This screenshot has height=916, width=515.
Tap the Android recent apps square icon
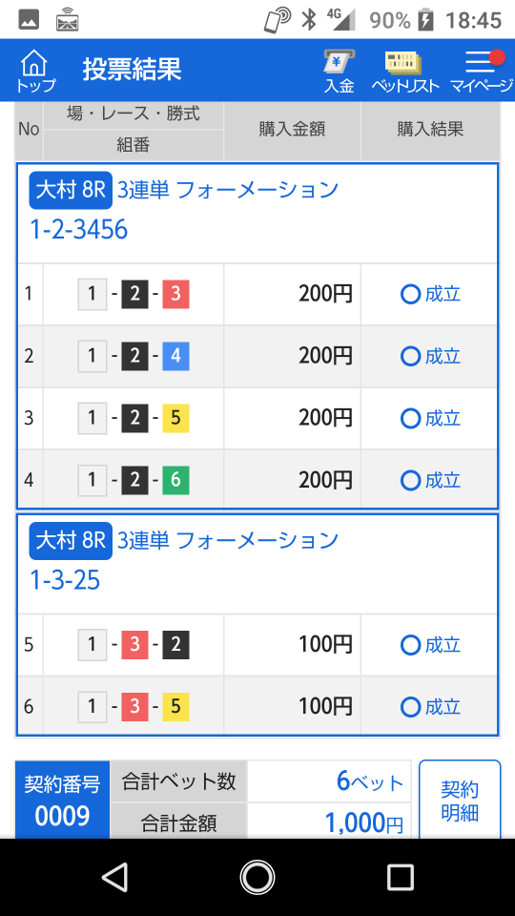401,877
